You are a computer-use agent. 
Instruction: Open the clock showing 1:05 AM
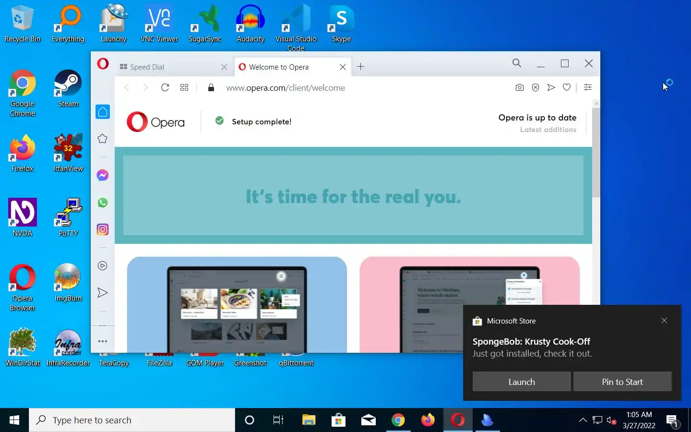(639, 420)
